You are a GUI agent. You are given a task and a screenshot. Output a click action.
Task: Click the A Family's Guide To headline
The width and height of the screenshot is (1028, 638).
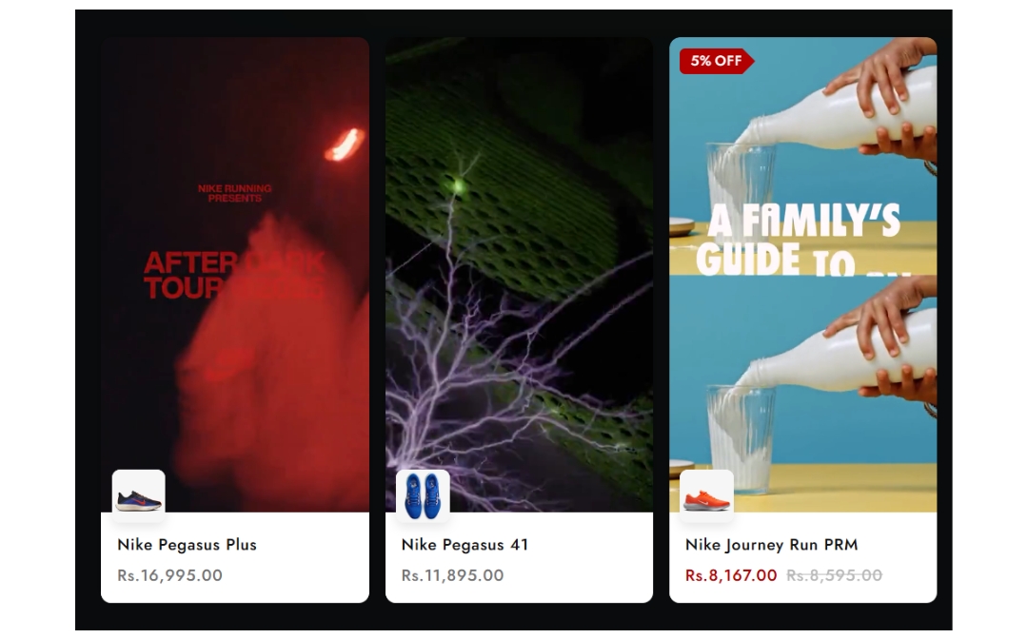(799, 239)
